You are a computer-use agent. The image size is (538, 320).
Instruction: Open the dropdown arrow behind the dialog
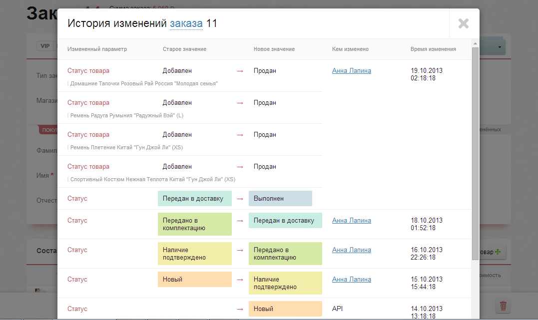click(x=500, y=47)
